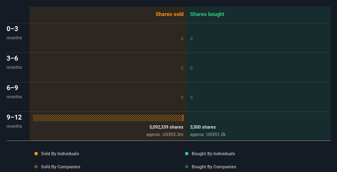Click shares bought zero in 3–6 months row
This screenshot has height=172, width=337.
(191, 68)
